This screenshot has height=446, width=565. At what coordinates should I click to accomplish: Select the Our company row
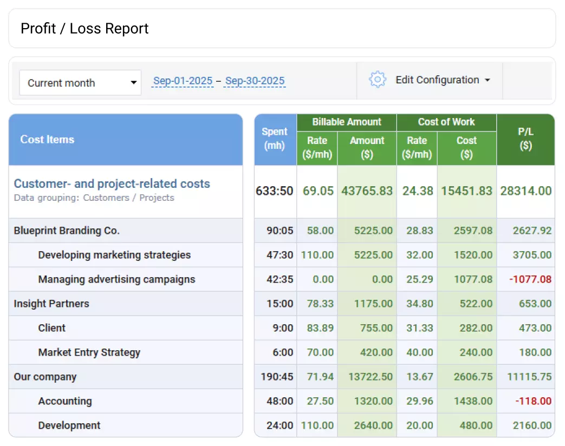(44, 377)
